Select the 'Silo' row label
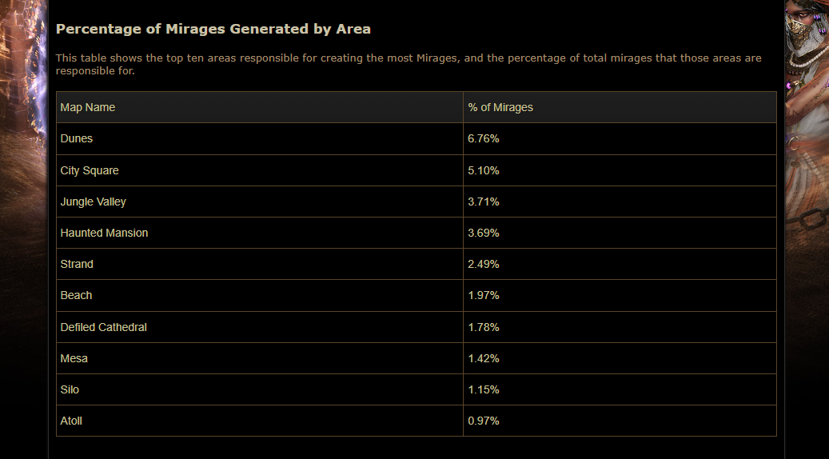 tap(70, 389)
